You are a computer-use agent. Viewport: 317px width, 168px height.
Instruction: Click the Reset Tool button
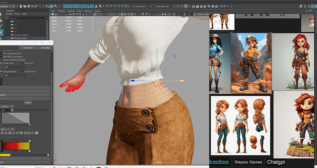[x=28, y=48]
